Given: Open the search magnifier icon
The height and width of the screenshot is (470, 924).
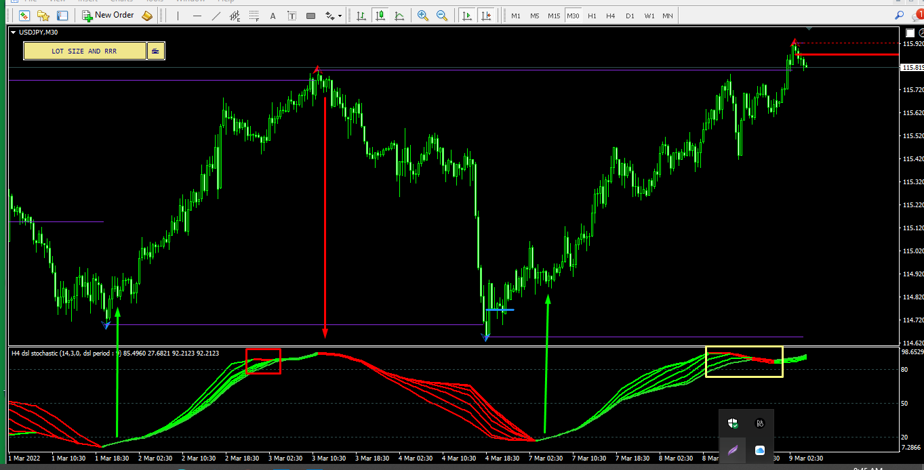Looking at the screenshot, I should pos(900,15).
